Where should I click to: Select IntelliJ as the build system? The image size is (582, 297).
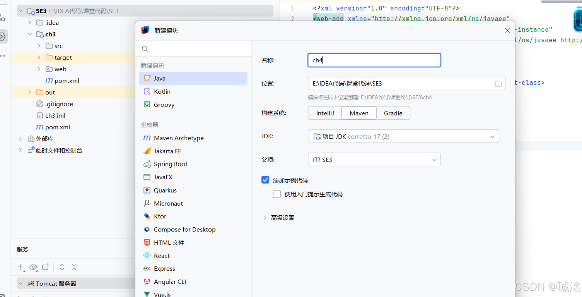point(325,113)
